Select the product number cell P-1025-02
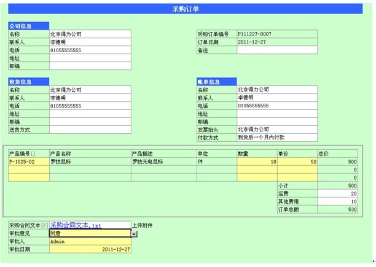 coord(28,161)
